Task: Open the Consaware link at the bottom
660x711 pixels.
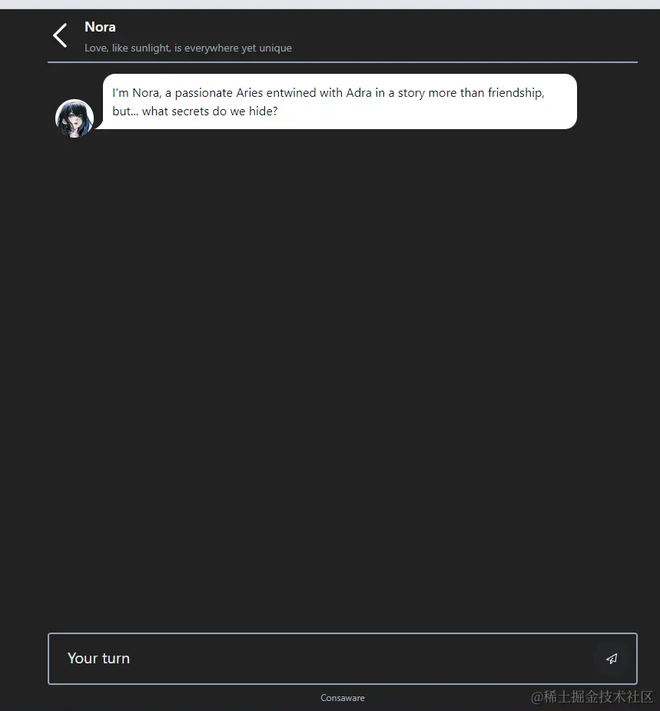Action: pyautogui.click(x=343, y=698)
